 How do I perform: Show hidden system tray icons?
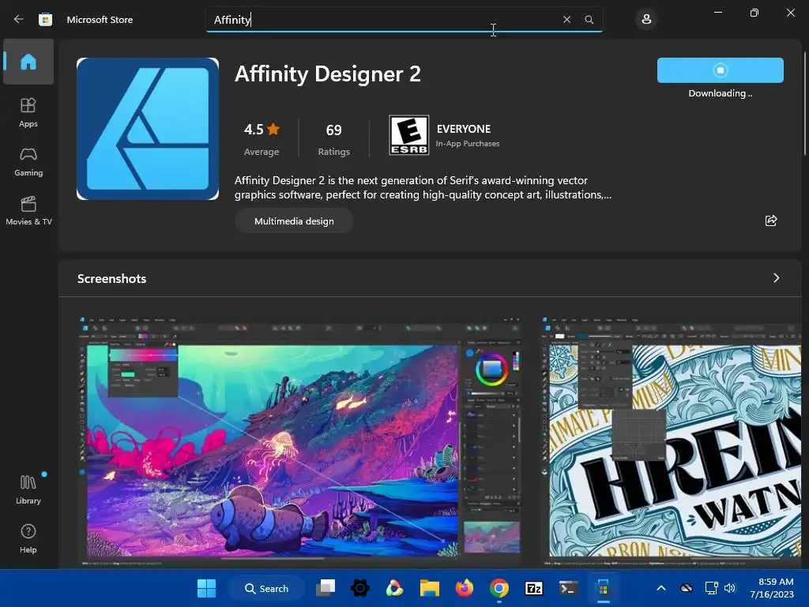coord(661,588)
